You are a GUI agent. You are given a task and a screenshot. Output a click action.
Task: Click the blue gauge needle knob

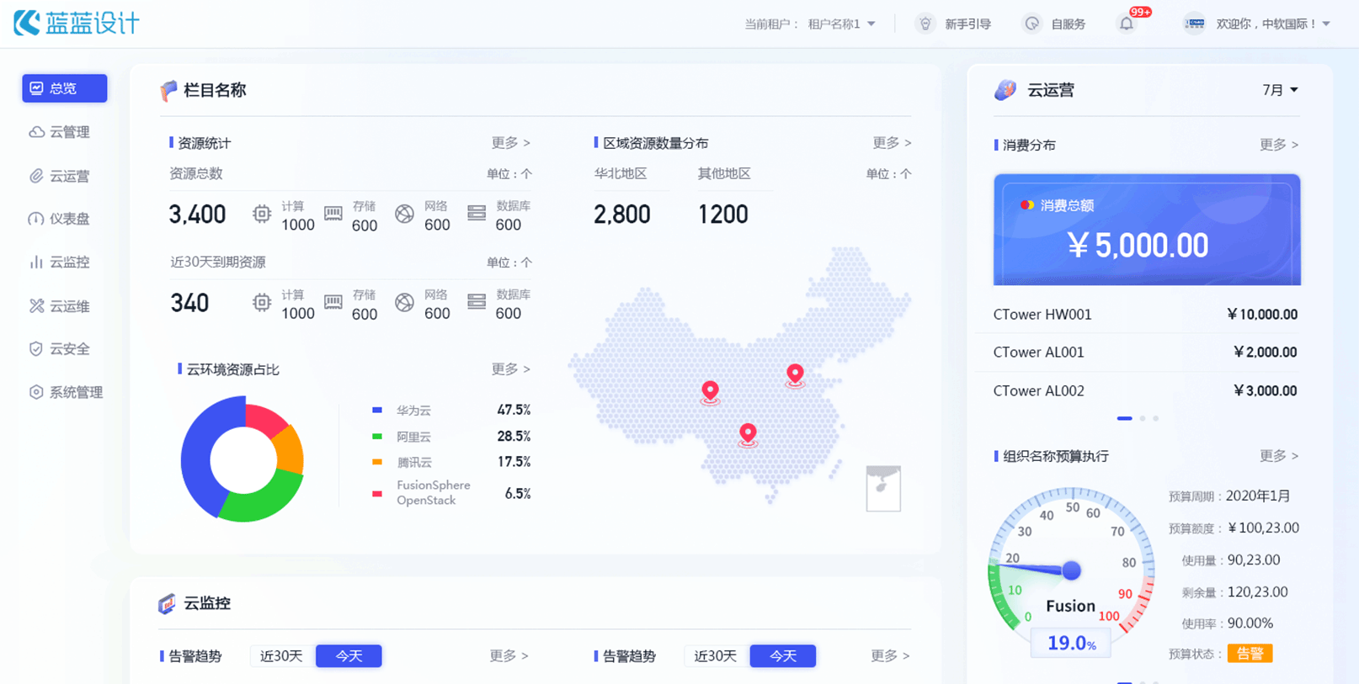pos(1071,570)
